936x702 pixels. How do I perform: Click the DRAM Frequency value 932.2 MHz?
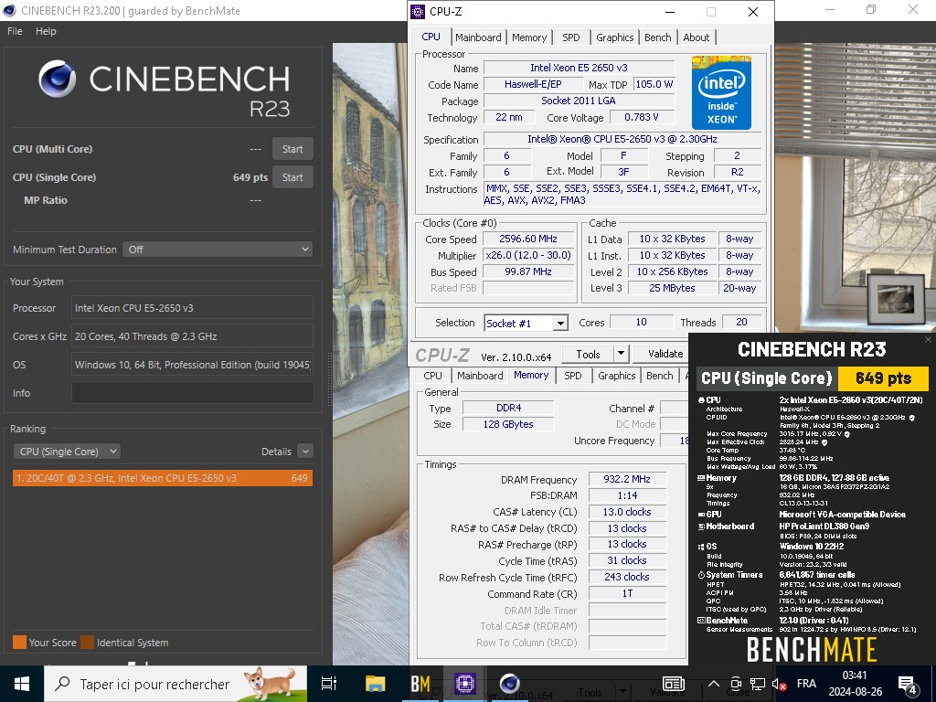pyautogui.click(x=627, y=479)
